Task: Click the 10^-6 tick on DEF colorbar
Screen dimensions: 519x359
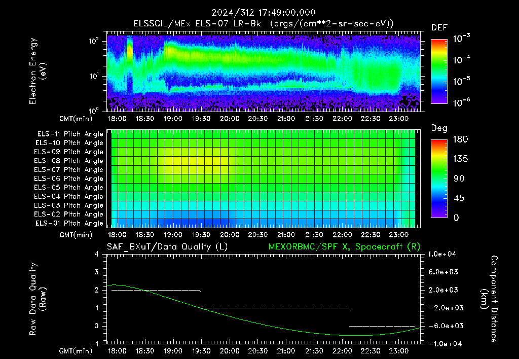Action: click(x=462, y=102)
